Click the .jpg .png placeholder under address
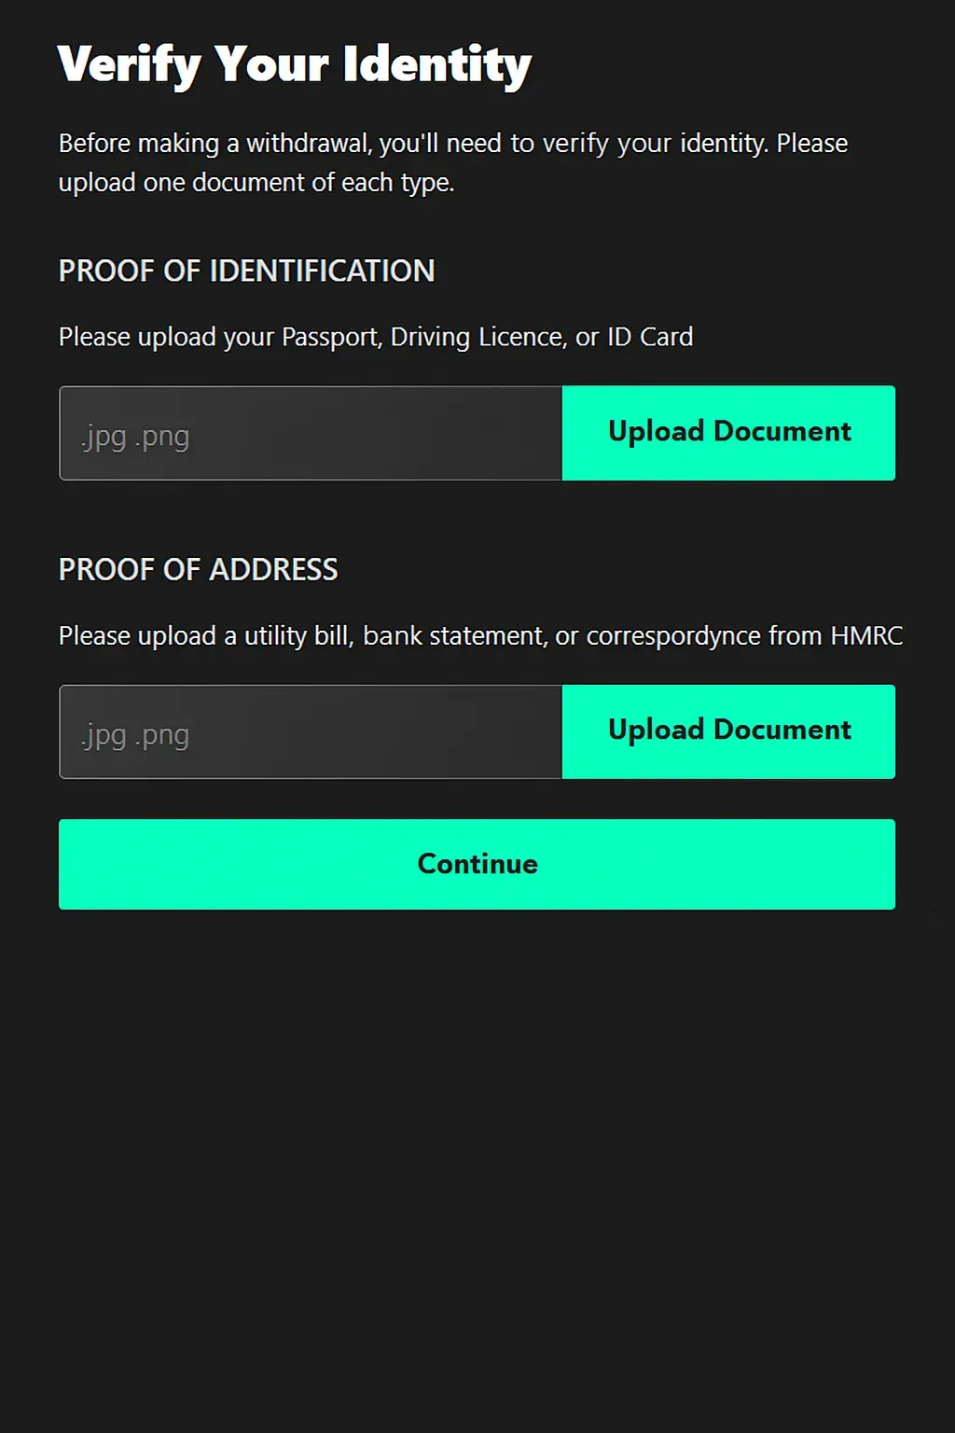Screen dimensions: 955x1433 (x=135, y=735)
